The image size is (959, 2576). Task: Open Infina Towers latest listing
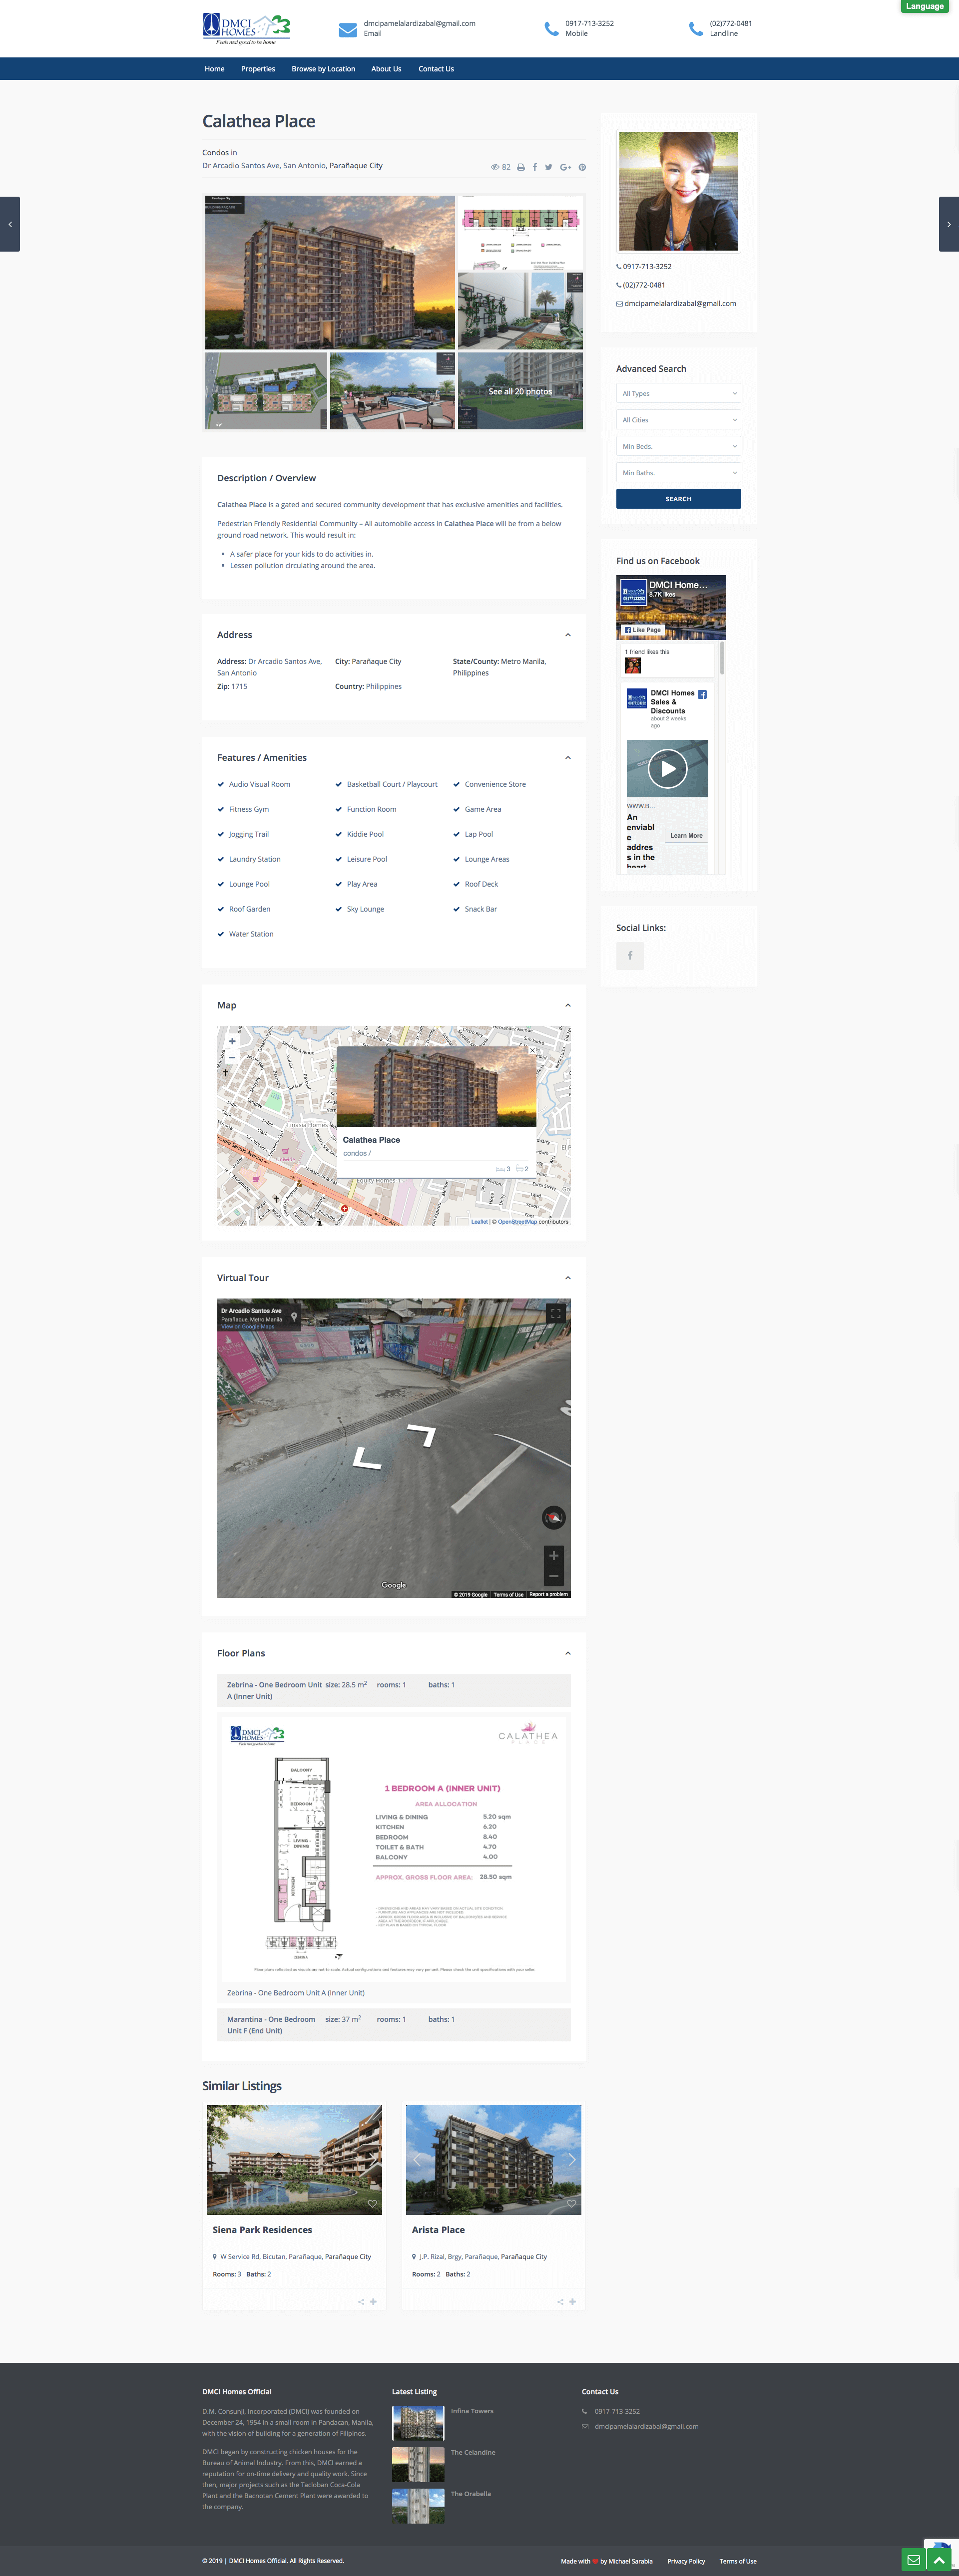[472, 2411]
